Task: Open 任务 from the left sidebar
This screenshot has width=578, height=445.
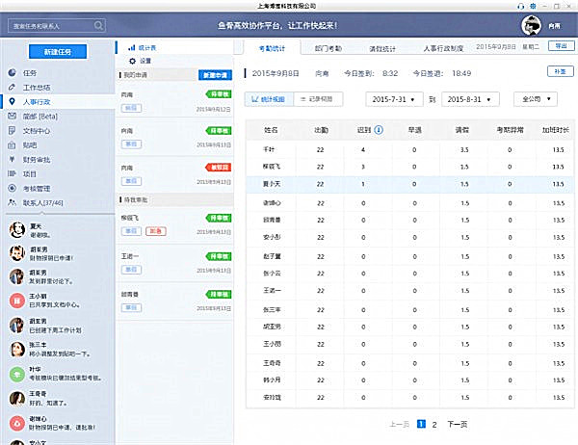Action: pos(30,72)
